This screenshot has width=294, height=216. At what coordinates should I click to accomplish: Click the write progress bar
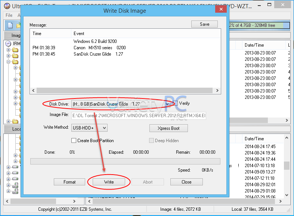(x=125, y=161)
